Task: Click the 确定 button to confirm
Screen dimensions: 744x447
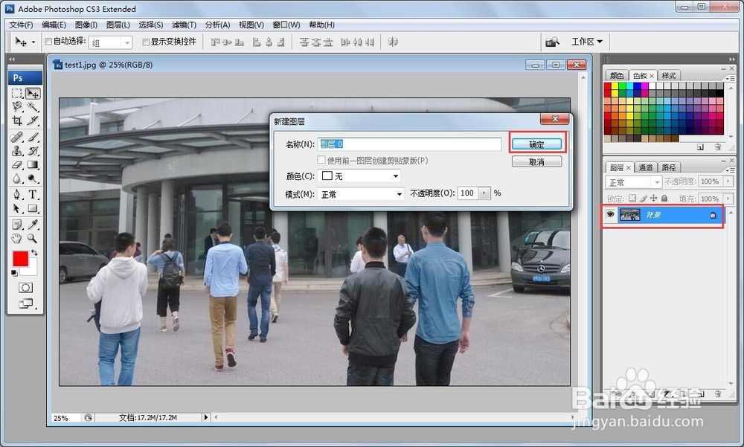Action: (x=537, y=143)
